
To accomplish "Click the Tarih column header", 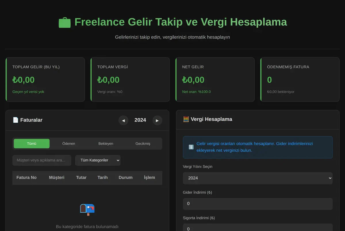I will [x=103, y=178].
